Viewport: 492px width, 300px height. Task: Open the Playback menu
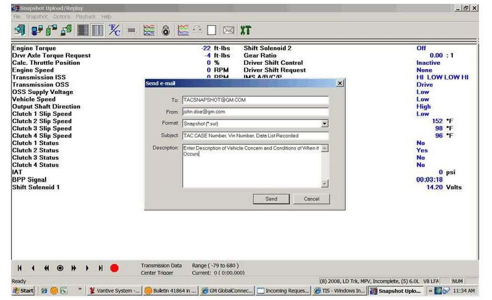(x=86, y=17)
